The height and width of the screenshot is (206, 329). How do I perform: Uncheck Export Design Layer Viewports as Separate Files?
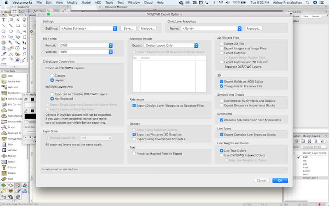pos(134,105)
